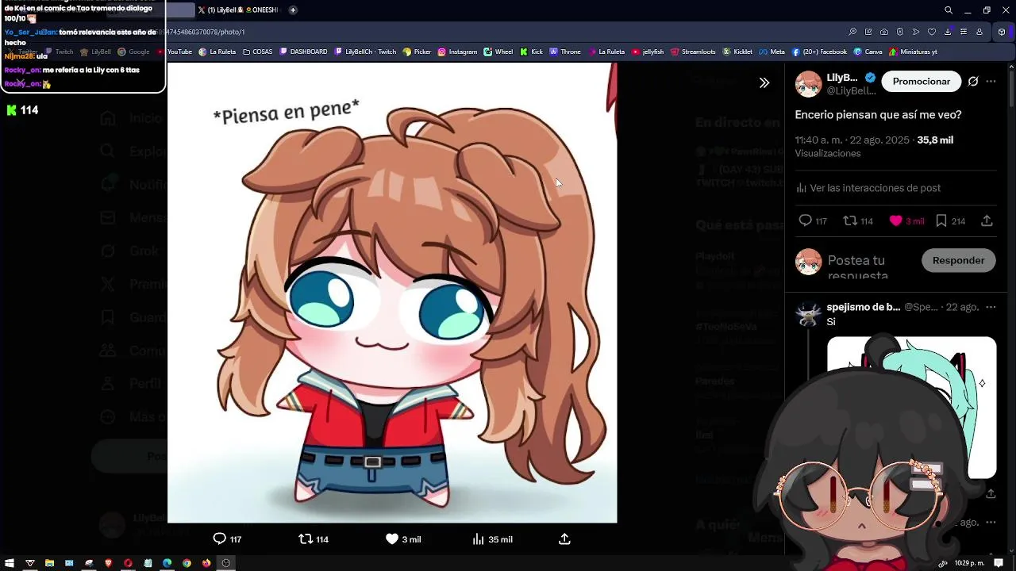Click the Promocionar button
This screenshot has width=1016, height=571.
tap(921, 82)
